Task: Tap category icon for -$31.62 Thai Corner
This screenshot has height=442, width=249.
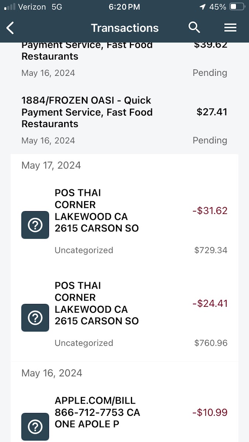Action: click(35, 225)
